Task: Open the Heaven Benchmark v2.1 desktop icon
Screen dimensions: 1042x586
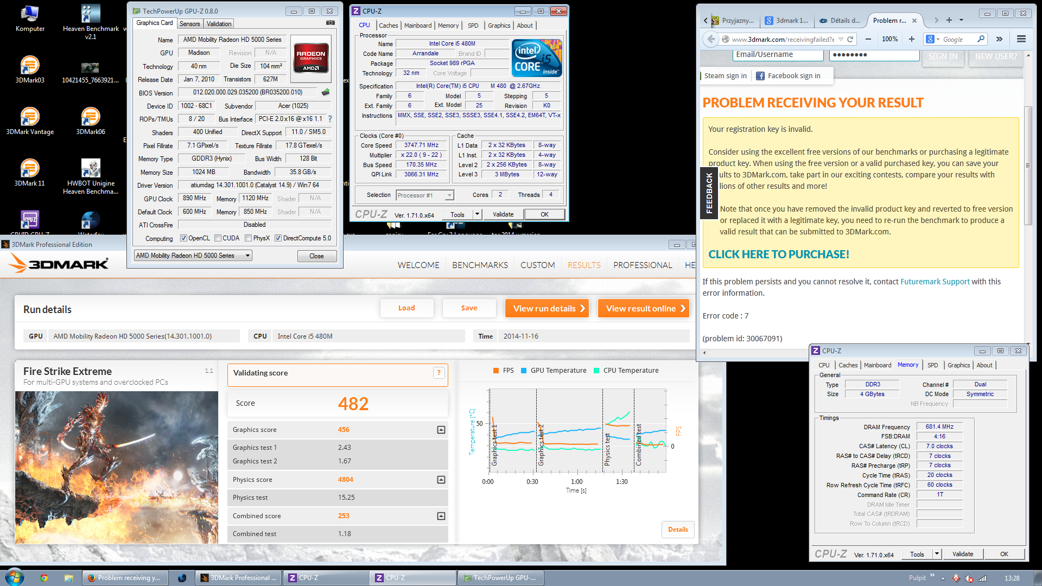Action: tap(91, 22)
